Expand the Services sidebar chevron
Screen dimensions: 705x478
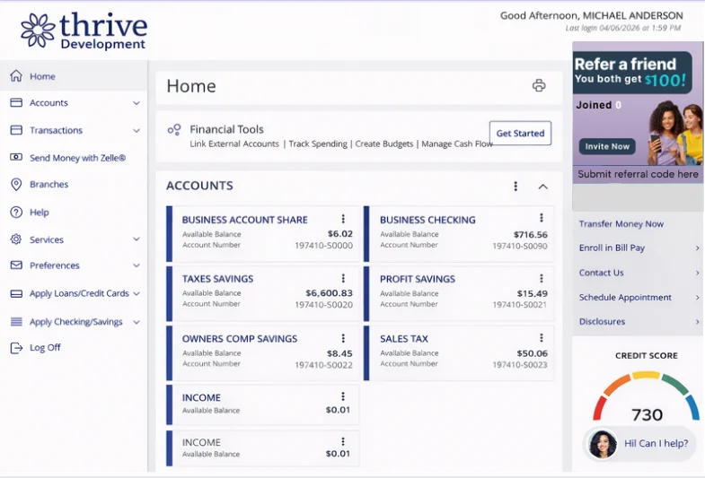pos(137,239)
